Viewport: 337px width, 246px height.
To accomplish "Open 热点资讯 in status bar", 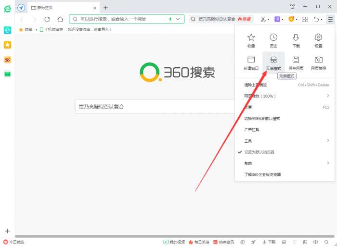I will coord(224,242).
